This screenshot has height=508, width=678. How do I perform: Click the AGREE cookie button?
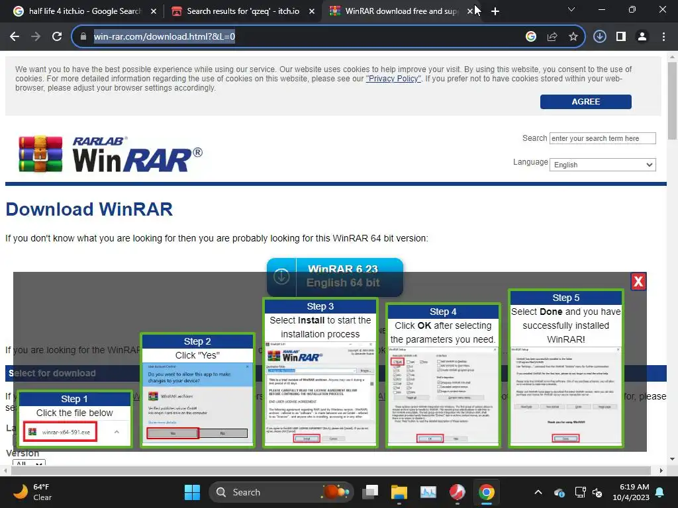pyautogui.click(x=585, y=101)
